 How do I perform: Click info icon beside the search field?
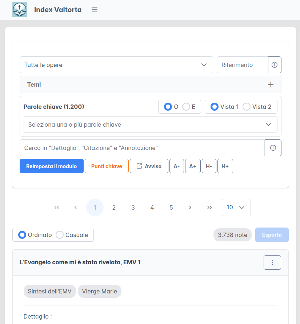[273, 148]
